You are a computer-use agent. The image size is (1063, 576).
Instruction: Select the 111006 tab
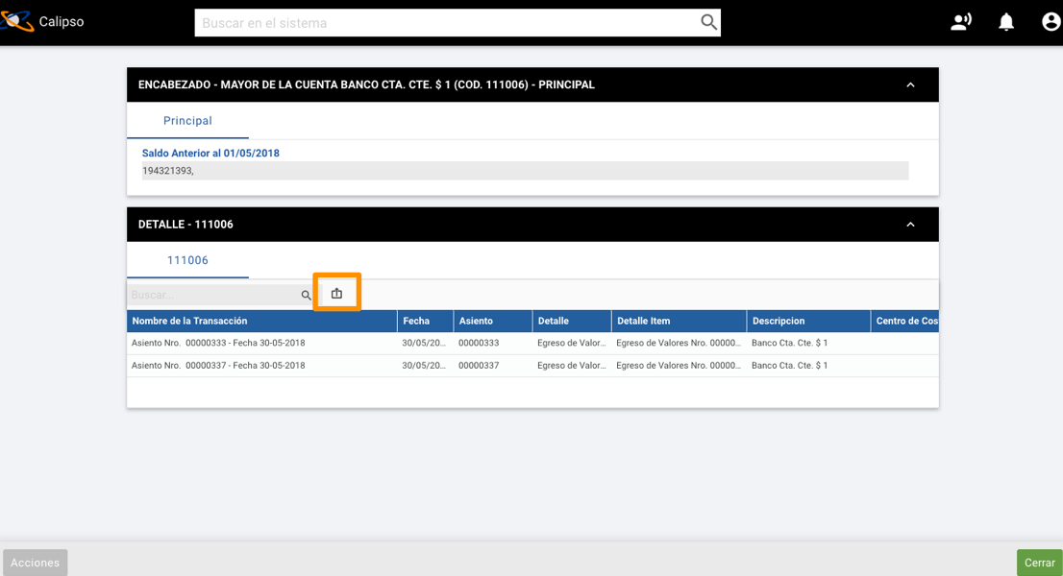[187, 260]
